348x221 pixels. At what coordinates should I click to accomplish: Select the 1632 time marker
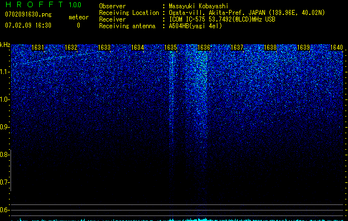[x=71, y=48]
